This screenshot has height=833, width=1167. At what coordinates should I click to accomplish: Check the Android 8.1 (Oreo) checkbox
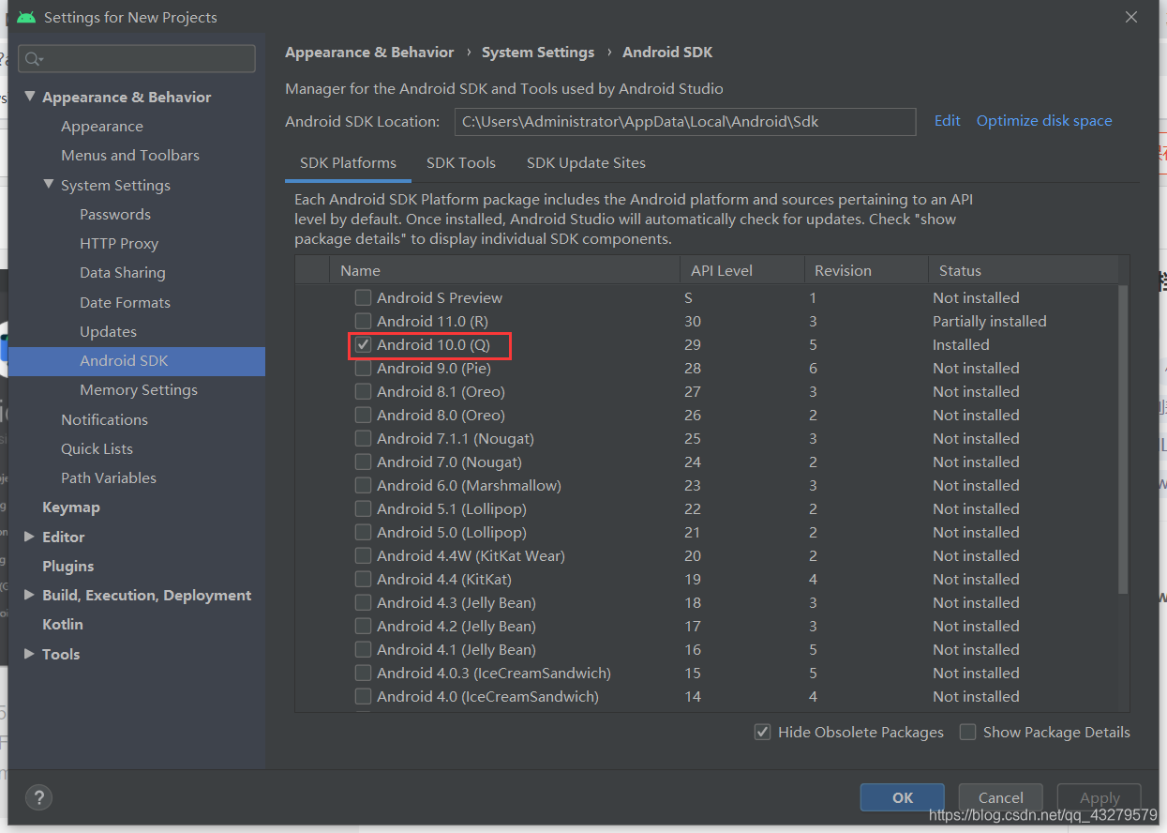pyautogui.click(x=363, y=391)
